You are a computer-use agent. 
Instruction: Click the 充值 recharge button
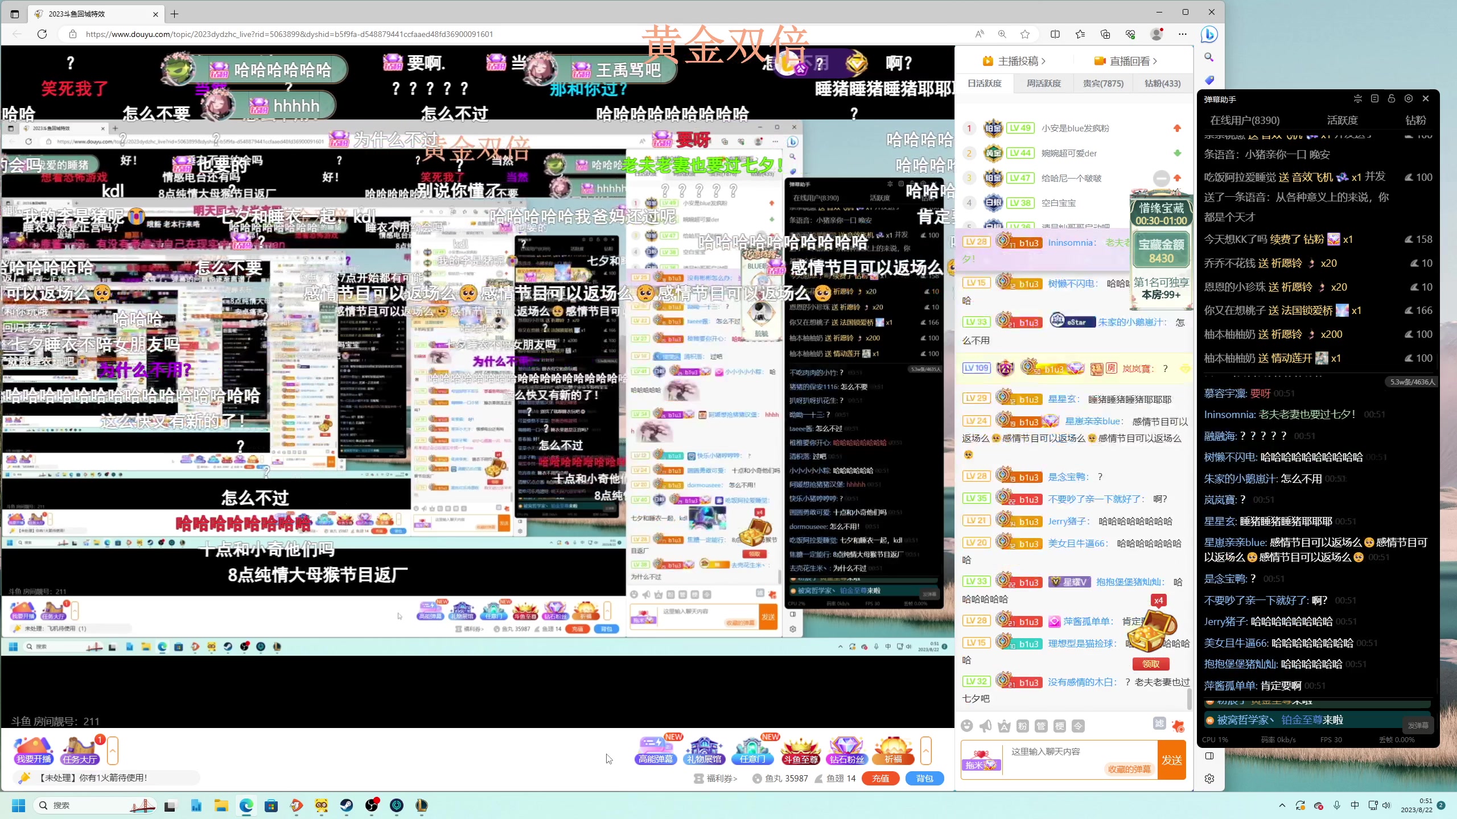(880, 778)
